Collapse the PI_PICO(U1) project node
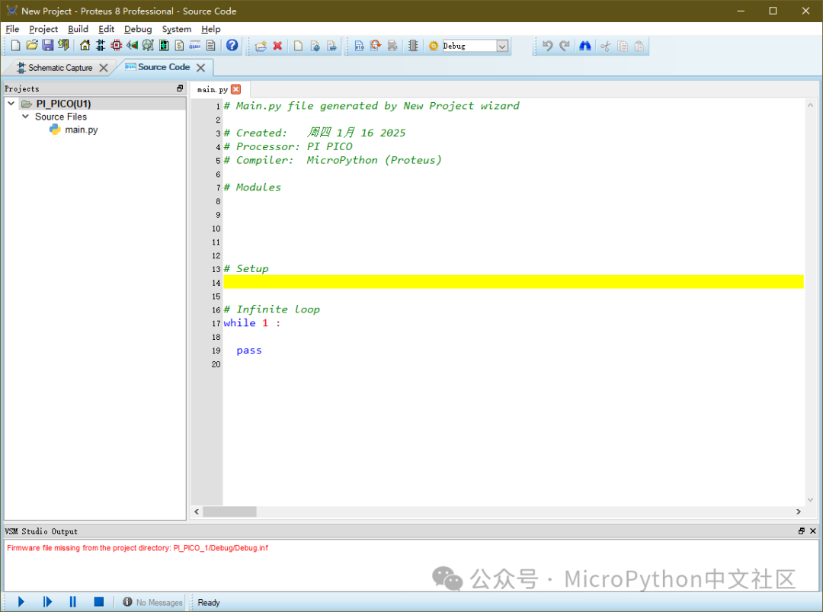The height and width of the screenshot is (612, 823). coord(11,104)
